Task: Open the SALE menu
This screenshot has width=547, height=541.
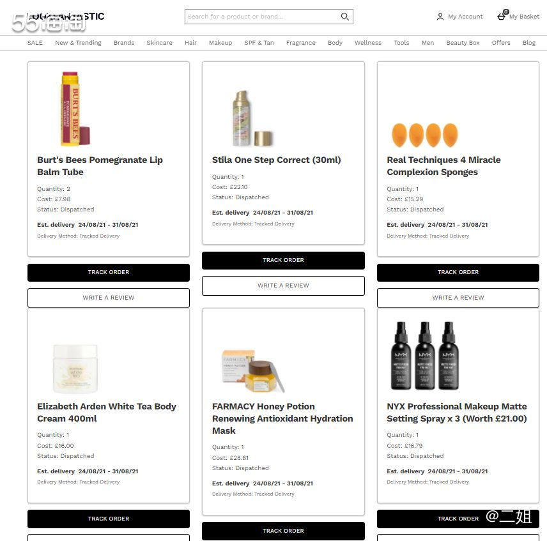Action: (35, 43)
